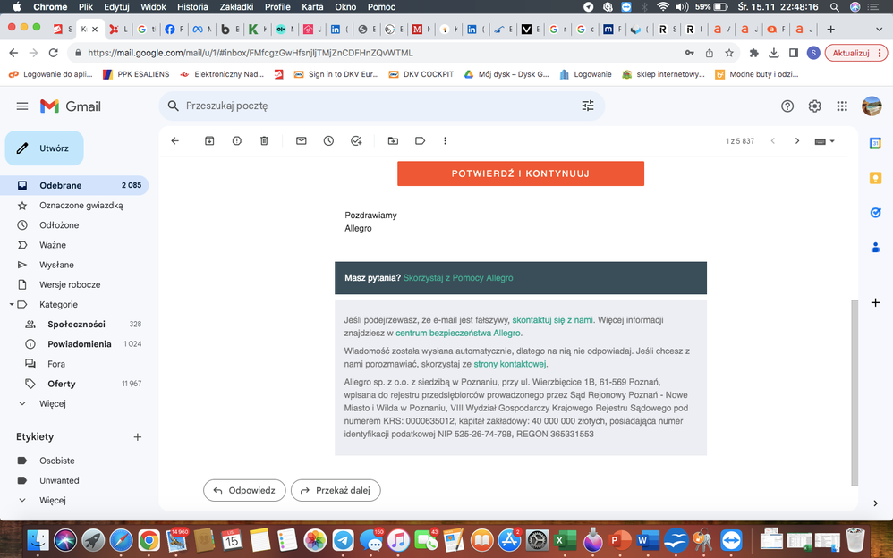The width and height of the screenshot is (893, 558).
Task: Snooze this email with clock icon
Action: click(328, 140)
